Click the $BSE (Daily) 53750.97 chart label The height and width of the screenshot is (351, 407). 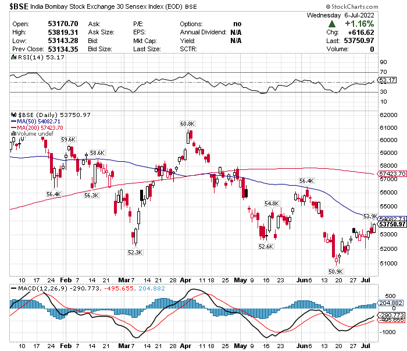pyautogui.click(x=54, y=115)
